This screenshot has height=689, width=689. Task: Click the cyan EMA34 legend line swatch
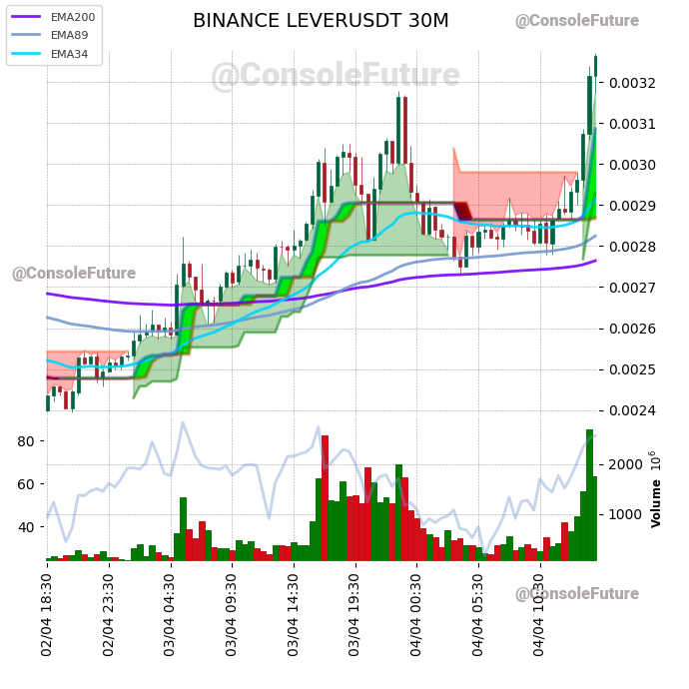(26, 54)
